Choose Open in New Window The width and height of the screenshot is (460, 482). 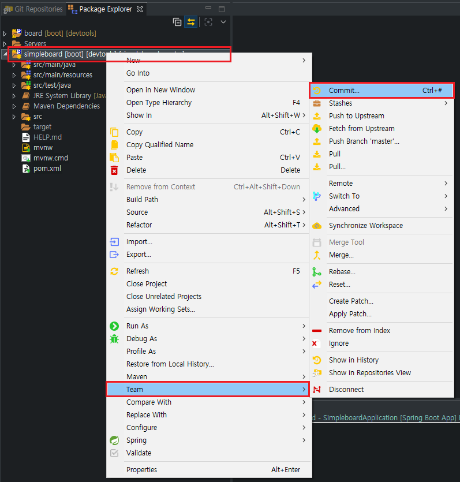pyautogui.click(x=208, y=90)
